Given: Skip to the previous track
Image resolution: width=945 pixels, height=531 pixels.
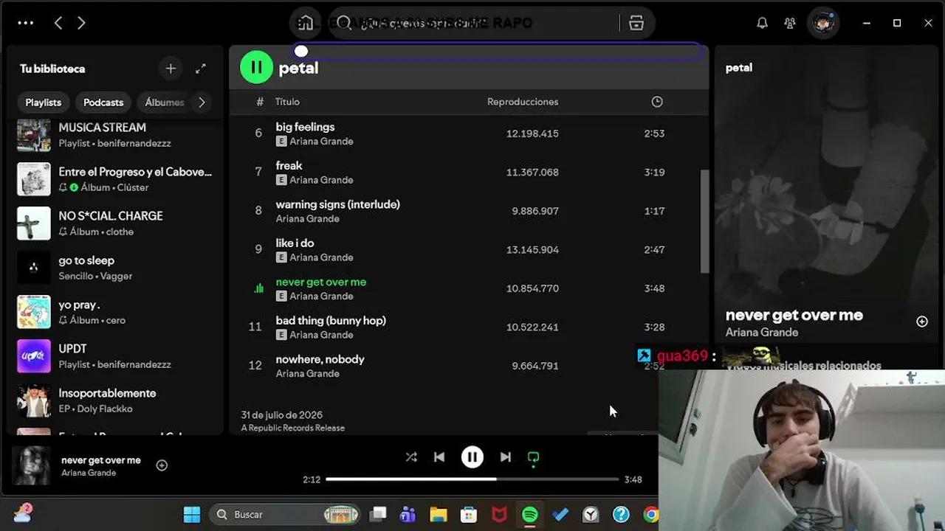Looking at the screenshot, I should pos(439,457).
